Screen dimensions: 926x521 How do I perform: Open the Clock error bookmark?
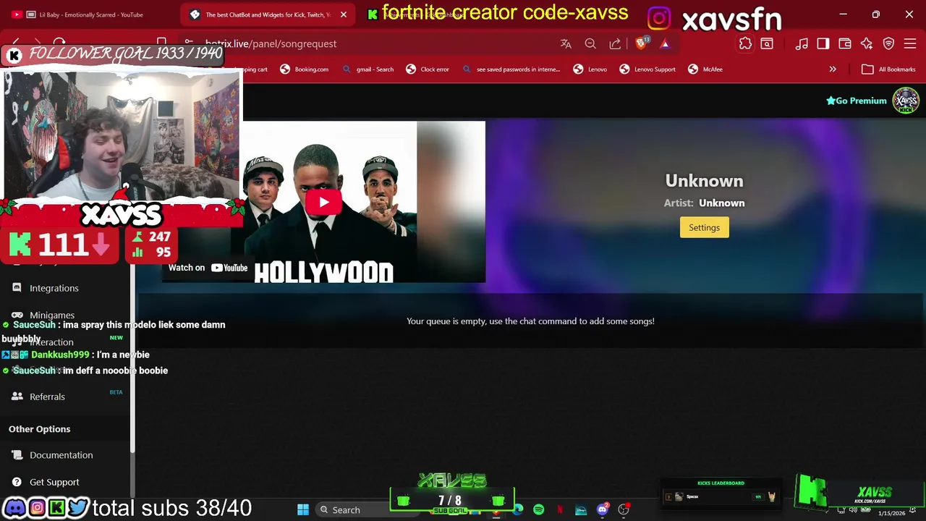428,69
